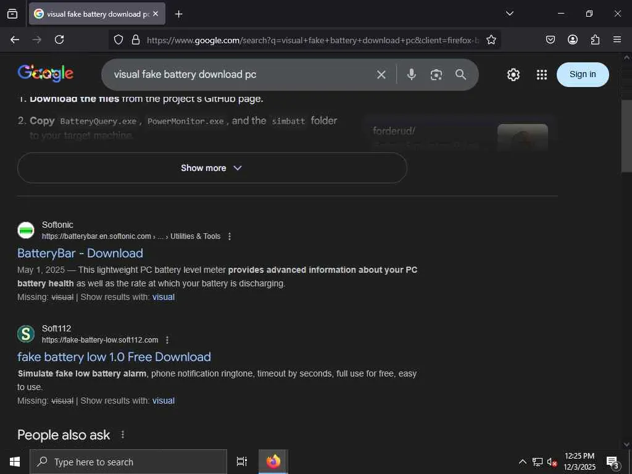Viewport: 632px width, 474px height.
Task: Click Soft112 site favicon
Action: [26, 334]
